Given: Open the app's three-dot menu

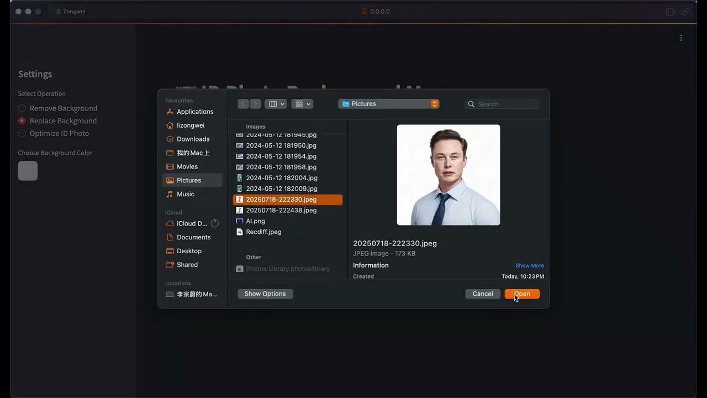Looking at the screenshot, I should click(x=681, y=38).
